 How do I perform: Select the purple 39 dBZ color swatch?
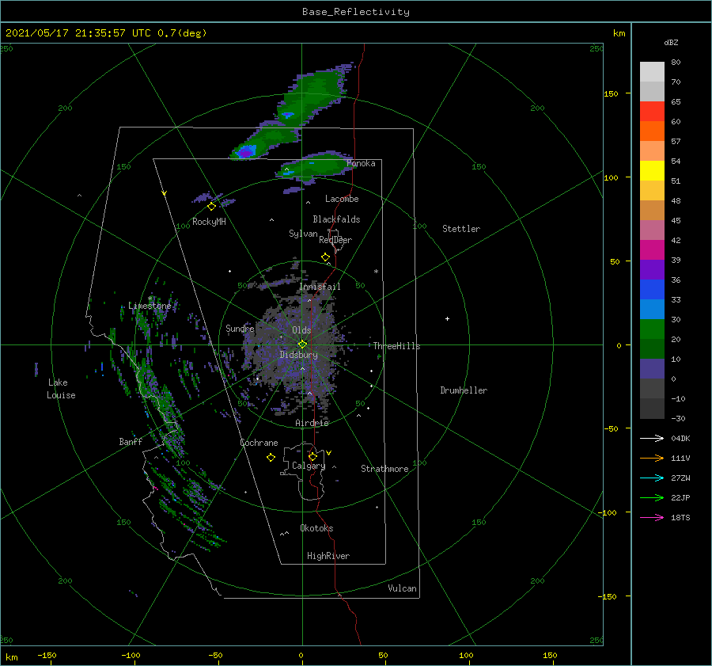pos(652,269)
